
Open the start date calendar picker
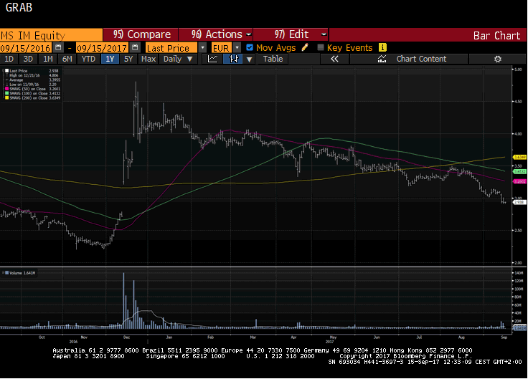(x=57, y=48)
